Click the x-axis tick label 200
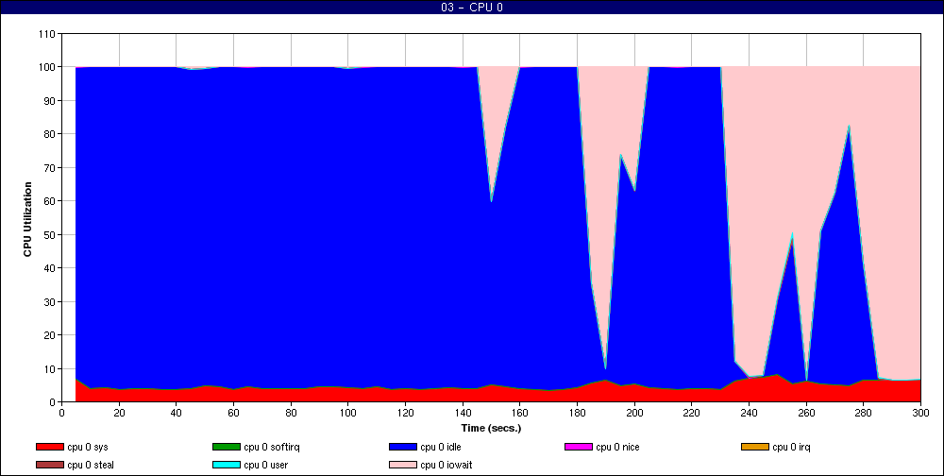The image size is (944, 476). [634, 413]
